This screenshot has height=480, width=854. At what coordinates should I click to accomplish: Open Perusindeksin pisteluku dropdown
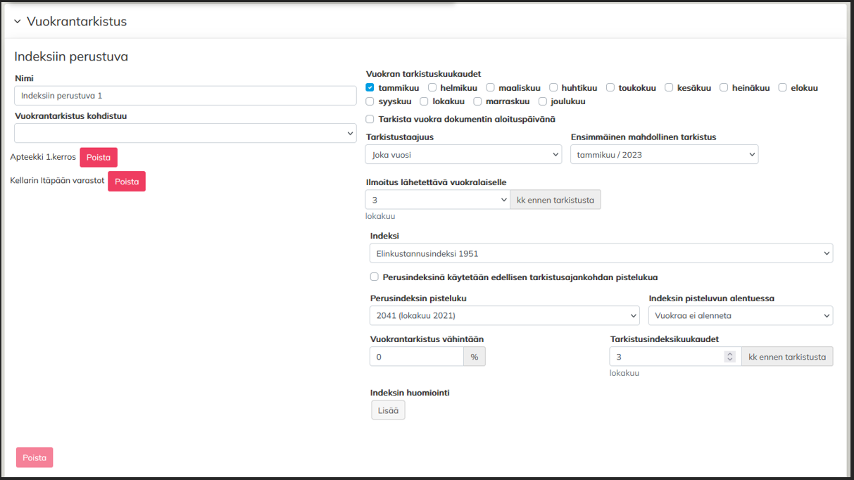tap(504, 315)
